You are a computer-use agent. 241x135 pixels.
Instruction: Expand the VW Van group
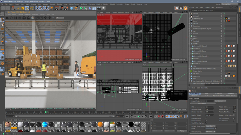point(190,24)
